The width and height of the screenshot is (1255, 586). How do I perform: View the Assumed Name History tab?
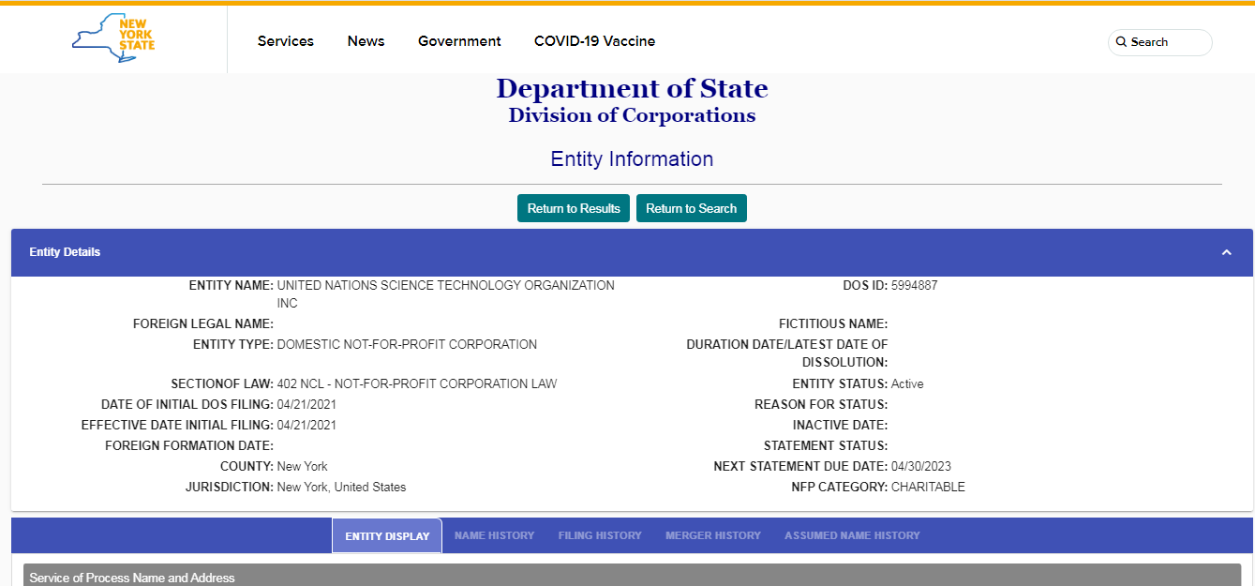[x=852, y=535]
